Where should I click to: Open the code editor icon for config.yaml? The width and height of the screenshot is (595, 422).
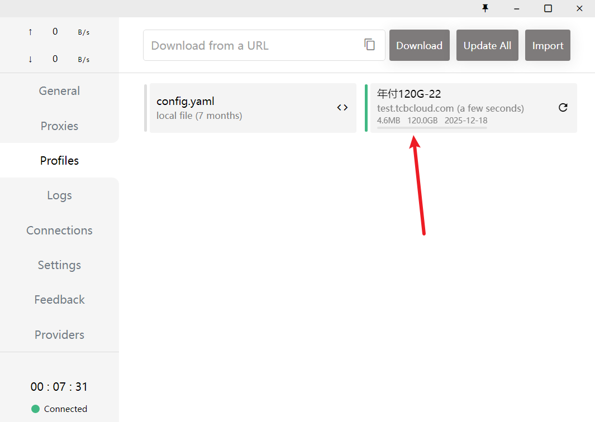click(342, 108)
